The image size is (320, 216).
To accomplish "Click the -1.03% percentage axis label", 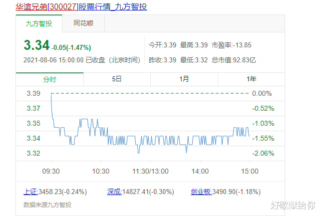I will (263, 123).
